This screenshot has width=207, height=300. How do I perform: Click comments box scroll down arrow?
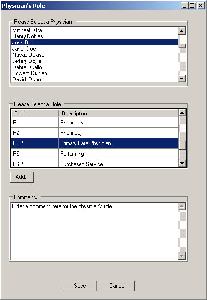pyautogui.click(x=182, y=256)
